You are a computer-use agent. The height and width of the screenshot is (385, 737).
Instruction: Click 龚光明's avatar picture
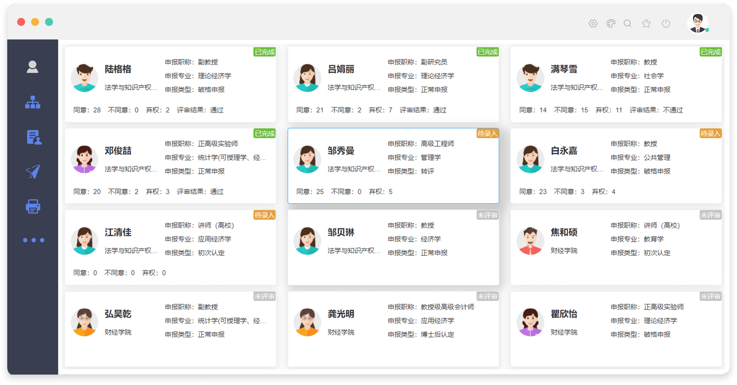[x=307, y=322]
